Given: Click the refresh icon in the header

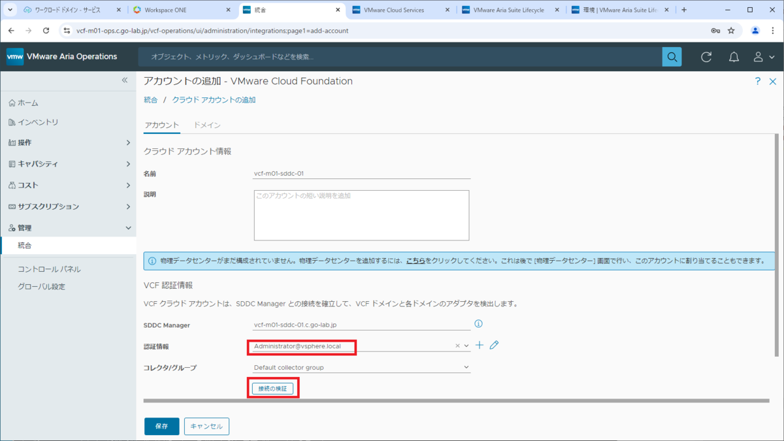Looking at the screenshot, I should click(x=706, y=57).
